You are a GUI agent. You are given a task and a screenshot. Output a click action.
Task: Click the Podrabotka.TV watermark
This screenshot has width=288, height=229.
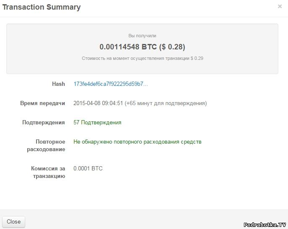coord(265,224)
